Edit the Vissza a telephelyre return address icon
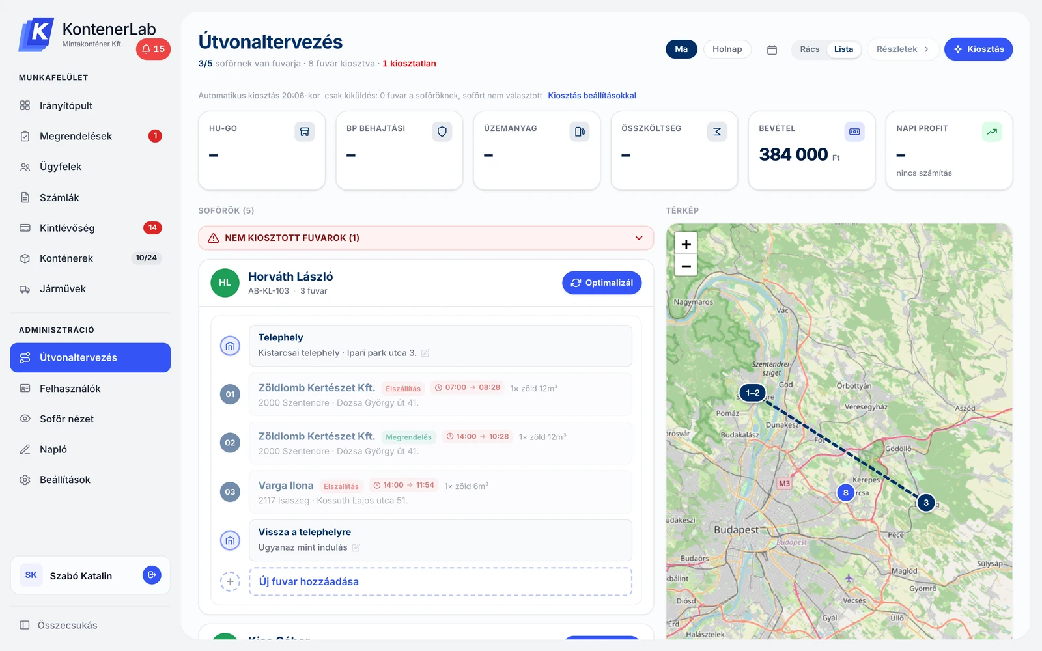Screen dimensions: 1042x651 [x=356, y=547]
